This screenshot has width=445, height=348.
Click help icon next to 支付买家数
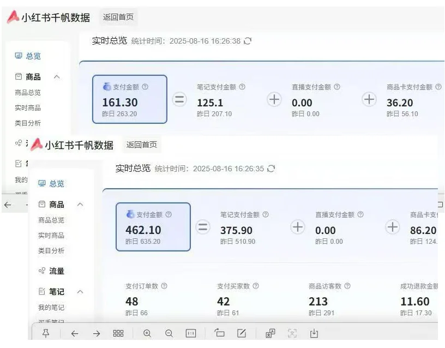point(256,286)
